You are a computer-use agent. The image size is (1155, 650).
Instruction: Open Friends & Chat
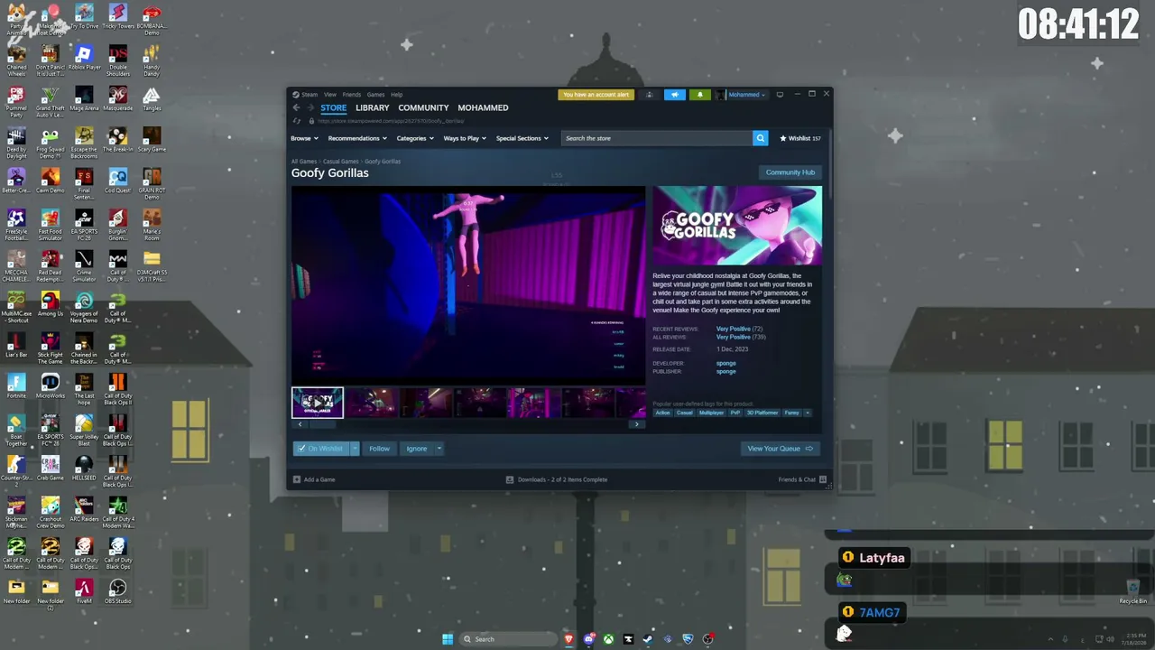(x=801, y=479)
